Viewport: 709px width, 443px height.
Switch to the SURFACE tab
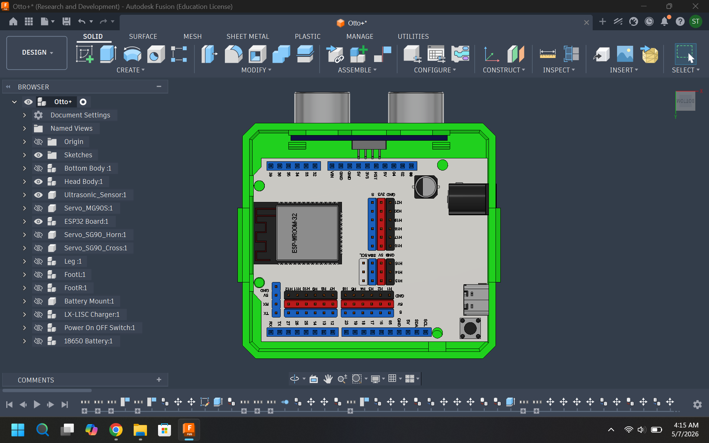[x=143, y=37]
